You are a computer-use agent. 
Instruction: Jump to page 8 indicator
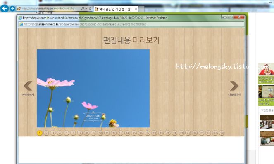click(87, 133)
